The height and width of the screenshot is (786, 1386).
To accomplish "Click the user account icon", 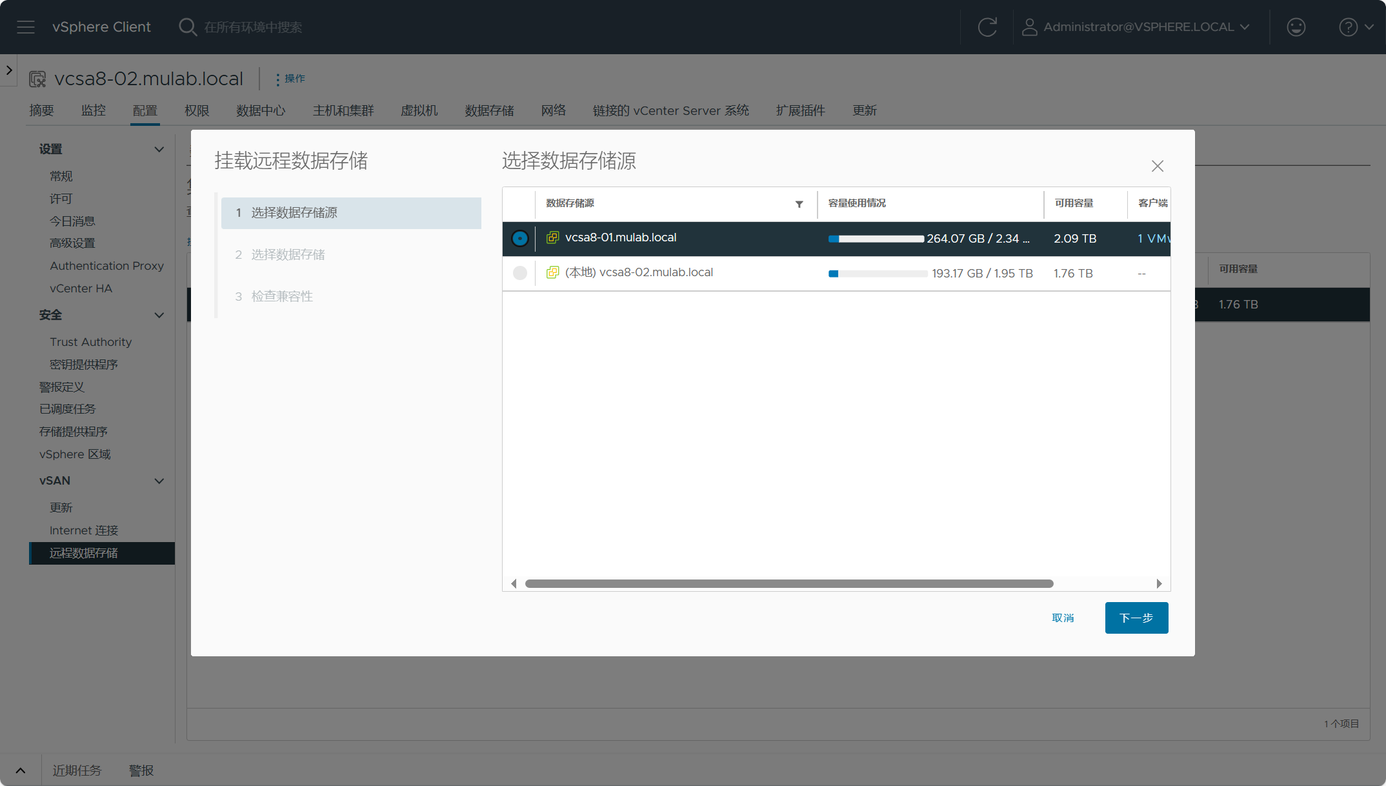I will coord(1030,27).
